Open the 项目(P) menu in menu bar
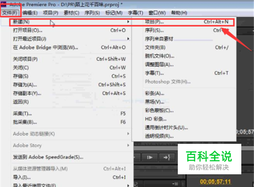 (50, 13)
